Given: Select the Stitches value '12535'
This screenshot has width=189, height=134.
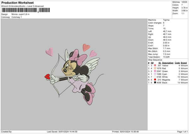Looking at the screenshot, I should coord(184,2).
